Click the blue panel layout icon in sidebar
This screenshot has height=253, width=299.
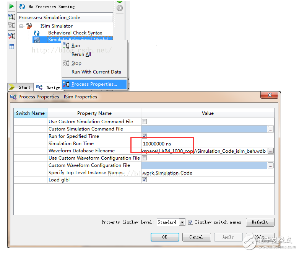coord(11,47)
